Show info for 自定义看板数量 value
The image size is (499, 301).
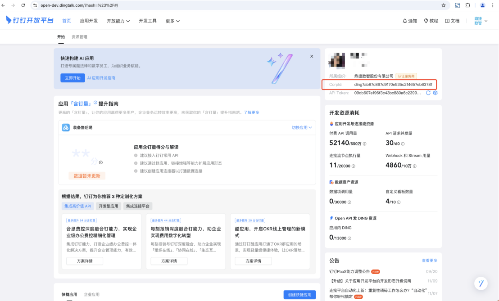pyautogui.click(x=399, y=202)
